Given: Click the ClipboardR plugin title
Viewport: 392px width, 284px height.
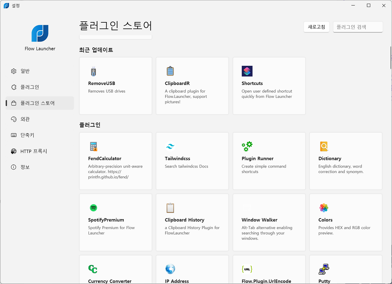Looking at the screenshot, I should pos(177,83).
